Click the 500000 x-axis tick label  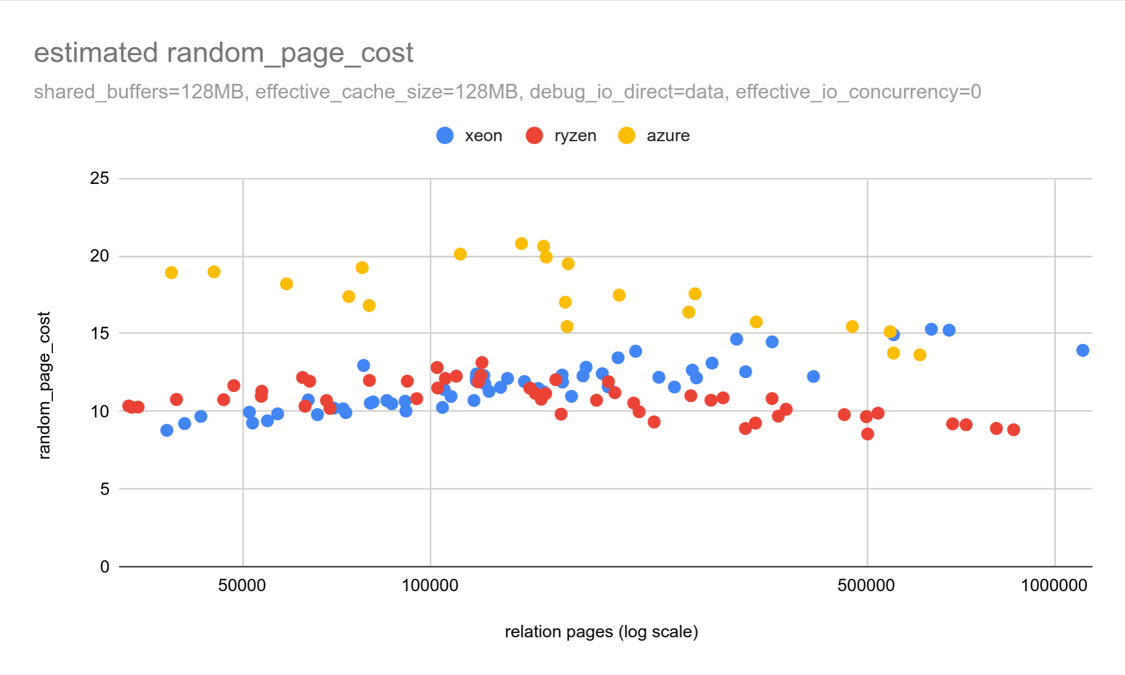866,586
